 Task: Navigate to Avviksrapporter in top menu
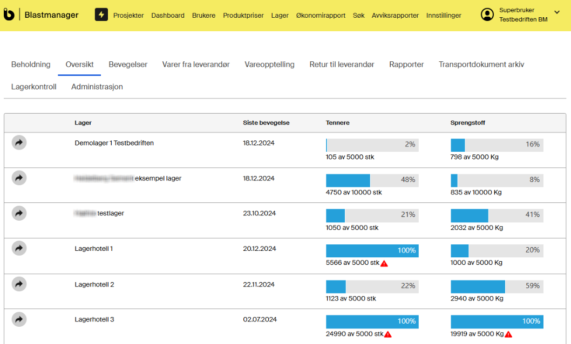tap(395, 16)
